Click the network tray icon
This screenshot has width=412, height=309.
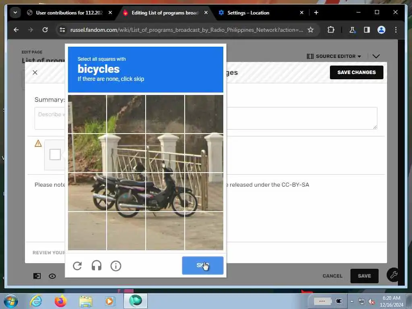tap(362, 302)
